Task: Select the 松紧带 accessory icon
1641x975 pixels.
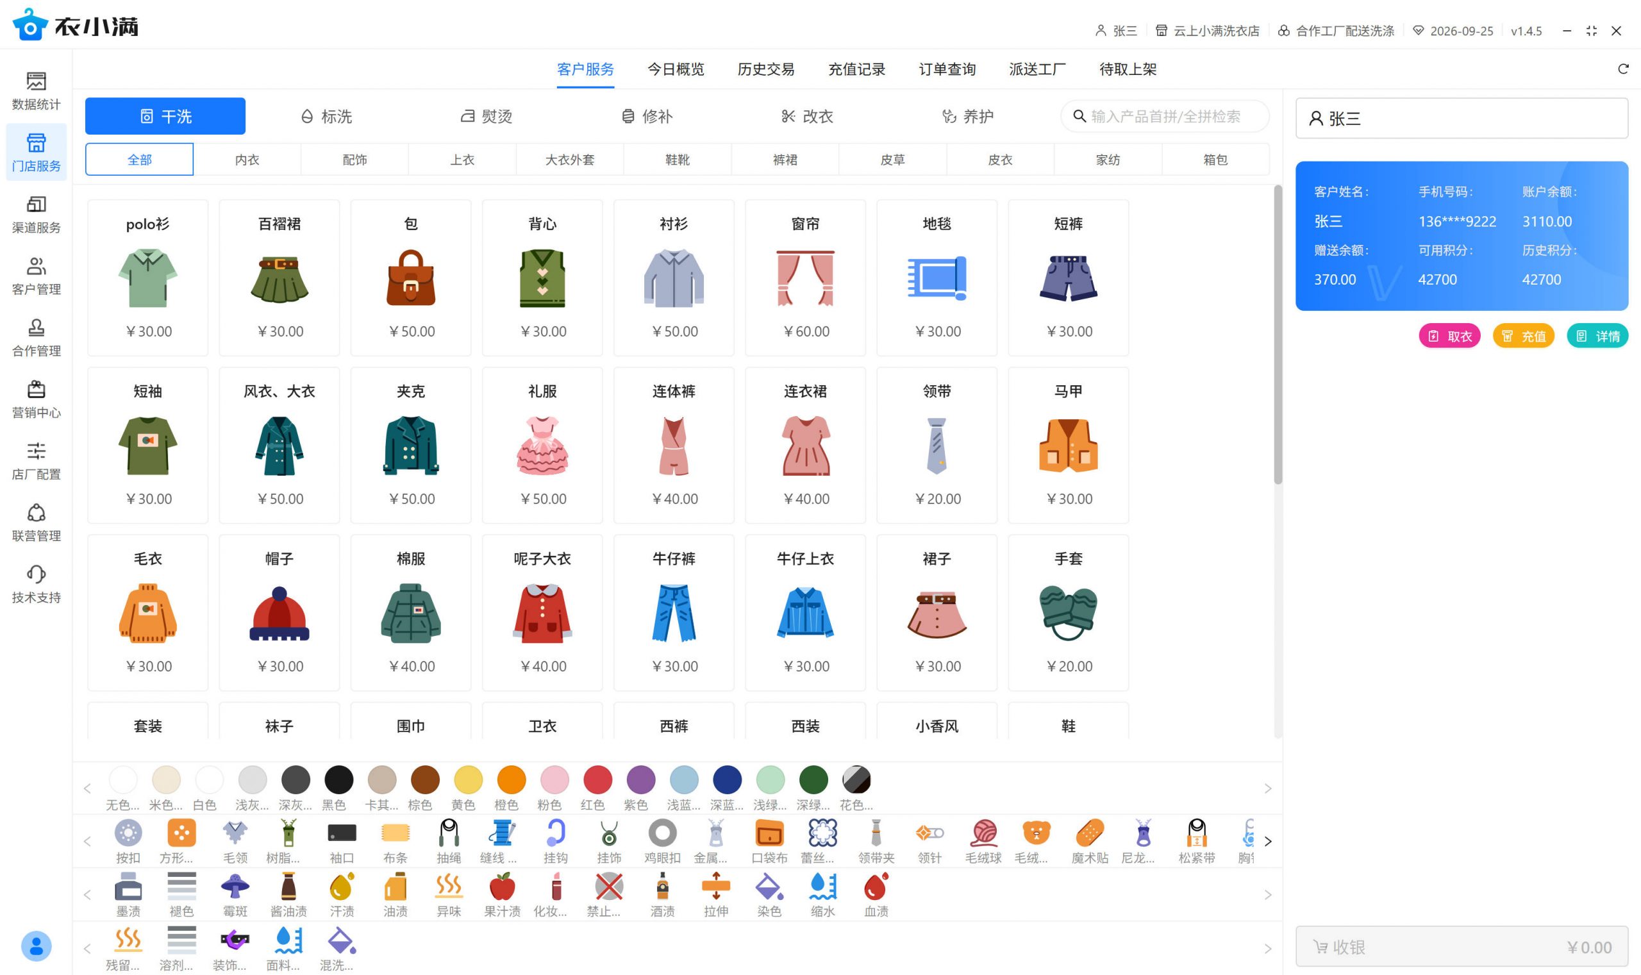Action: click(1196, 835)
